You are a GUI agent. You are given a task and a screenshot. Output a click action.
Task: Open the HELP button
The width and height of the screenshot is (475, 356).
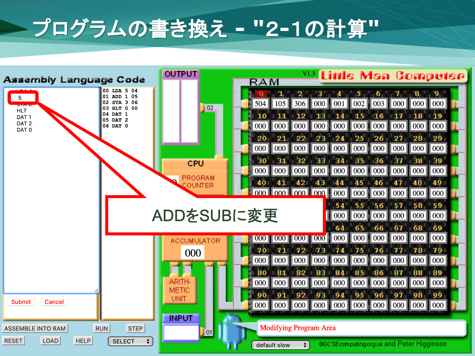pyautogui.click(x=83, y=341)
